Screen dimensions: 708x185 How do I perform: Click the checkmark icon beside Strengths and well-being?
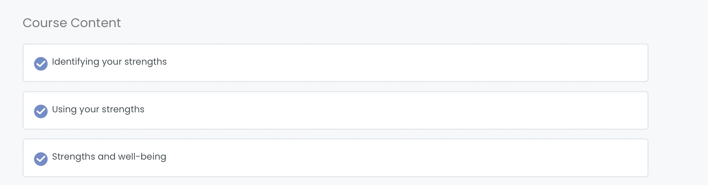click(x=41, y=159)
